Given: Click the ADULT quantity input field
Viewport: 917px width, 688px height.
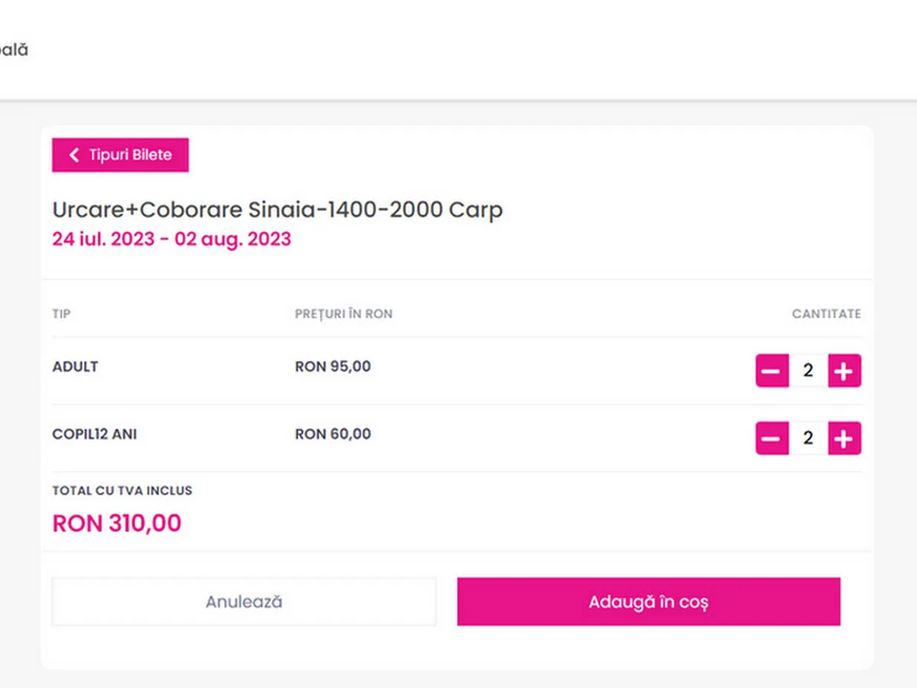Looking at the screenshot, I should click(808, 372).
